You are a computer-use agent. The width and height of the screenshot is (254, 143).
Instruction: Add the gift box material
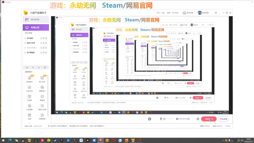(29, 98)
